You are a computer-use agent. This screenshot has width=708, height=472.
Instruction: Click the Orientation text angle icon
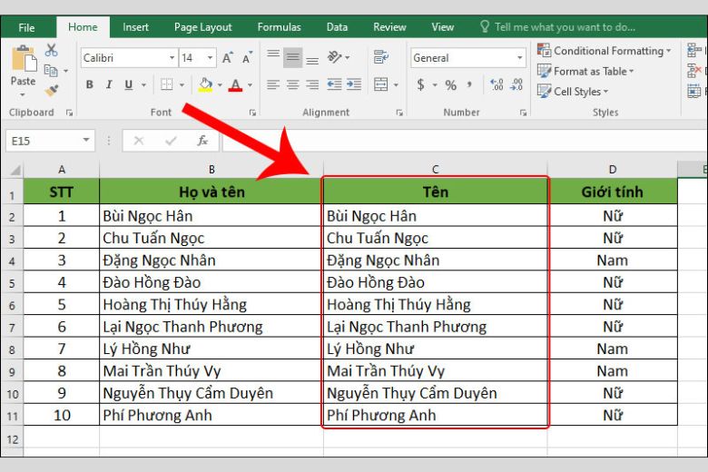coord(335,57)
